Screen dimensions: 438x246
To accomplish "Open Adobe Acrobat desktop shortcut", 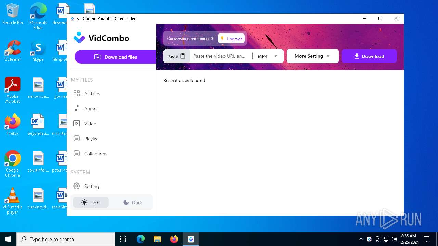I will [13, 90].
